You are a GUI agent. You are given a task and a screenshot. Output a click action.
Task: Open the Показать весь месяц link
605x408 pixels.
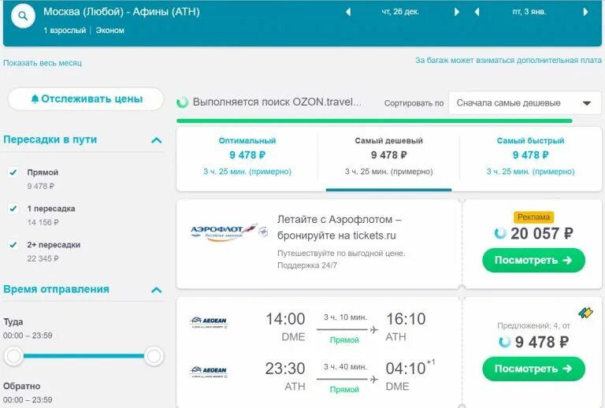click(x=43, y=63)
